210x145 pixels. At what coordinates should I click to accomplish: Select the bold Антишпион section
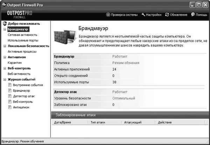click(17, 57)
